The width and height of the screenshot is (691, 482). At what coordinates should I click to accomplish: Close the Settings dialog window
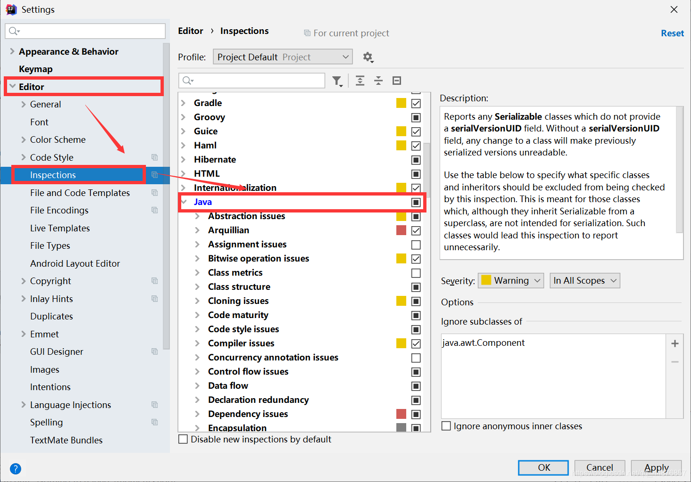pos(674,9)
